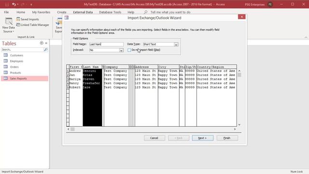Select the City column header
Image resolution: width=309 pixels, height=174 pixels.
pos(169,67)
